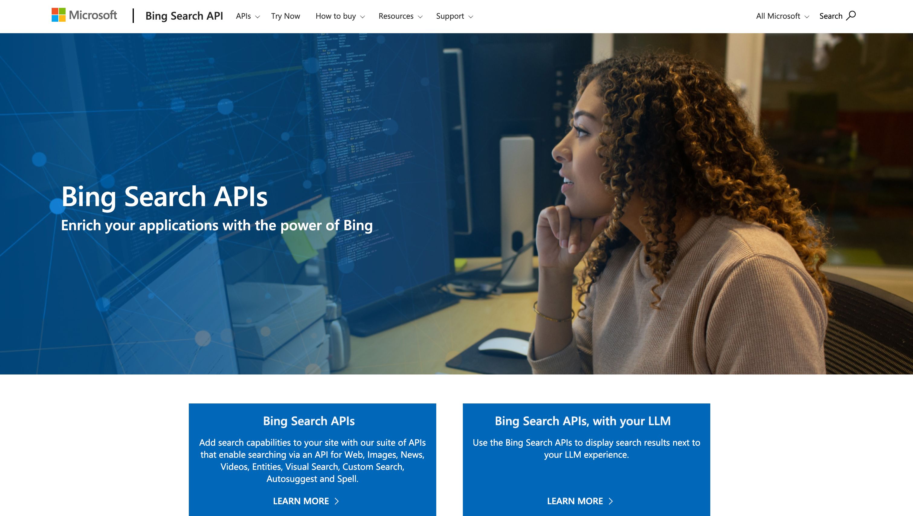The width and height of the screenshot is (913, 516).
Task: Click Learn More under Bing Search APIs card
Action: click(306, 501)
